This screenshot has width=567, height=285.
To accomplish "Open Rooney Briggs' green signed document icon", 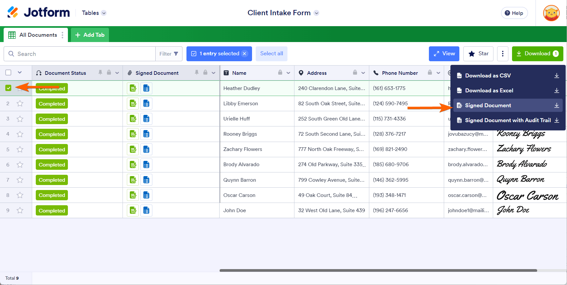I will point(133,134).
